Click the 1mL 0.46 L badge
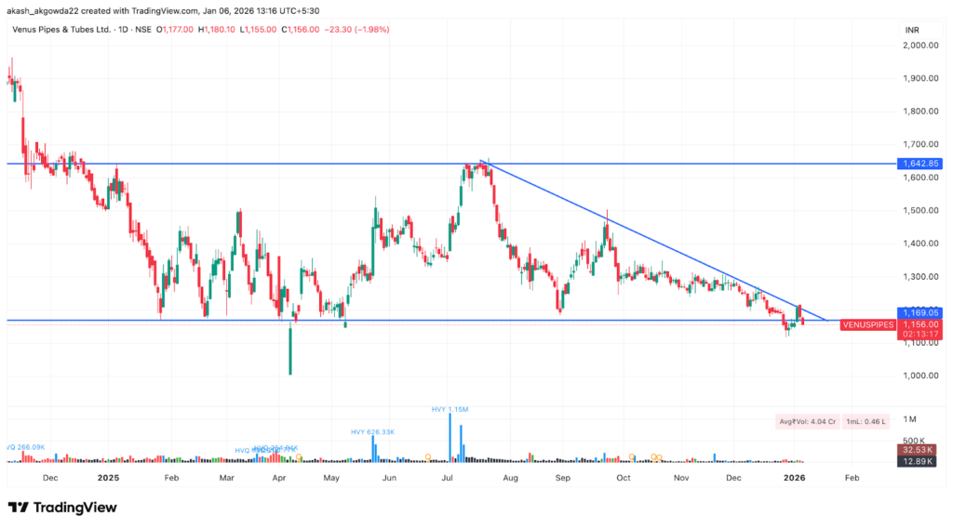This screenshot has height=528, width=953. [x=865, y=422]
